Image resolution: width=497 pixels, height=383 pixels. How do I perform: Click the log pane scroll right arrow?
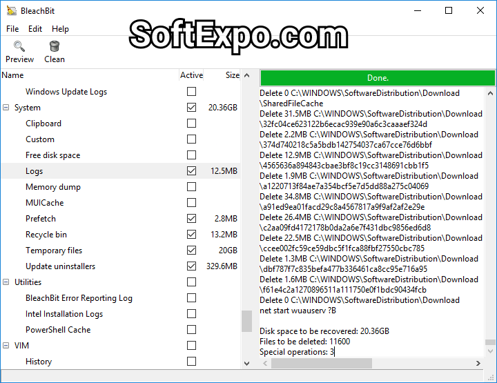tap(478, 364)
